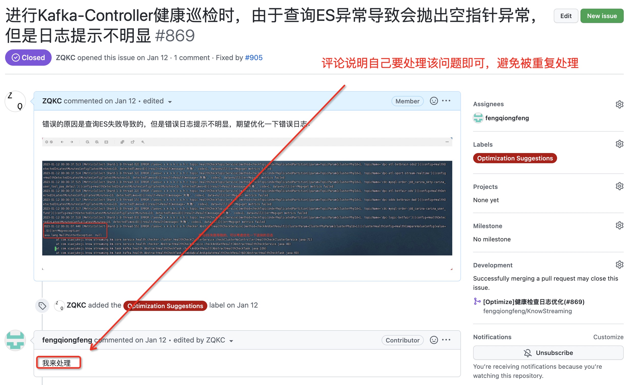Open pull request #905 link
640x385 pixels.
253,58
